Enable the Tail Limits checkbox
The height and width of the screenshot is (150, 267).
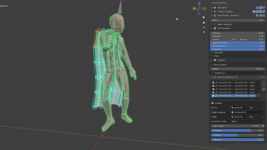tap(212, 53)
